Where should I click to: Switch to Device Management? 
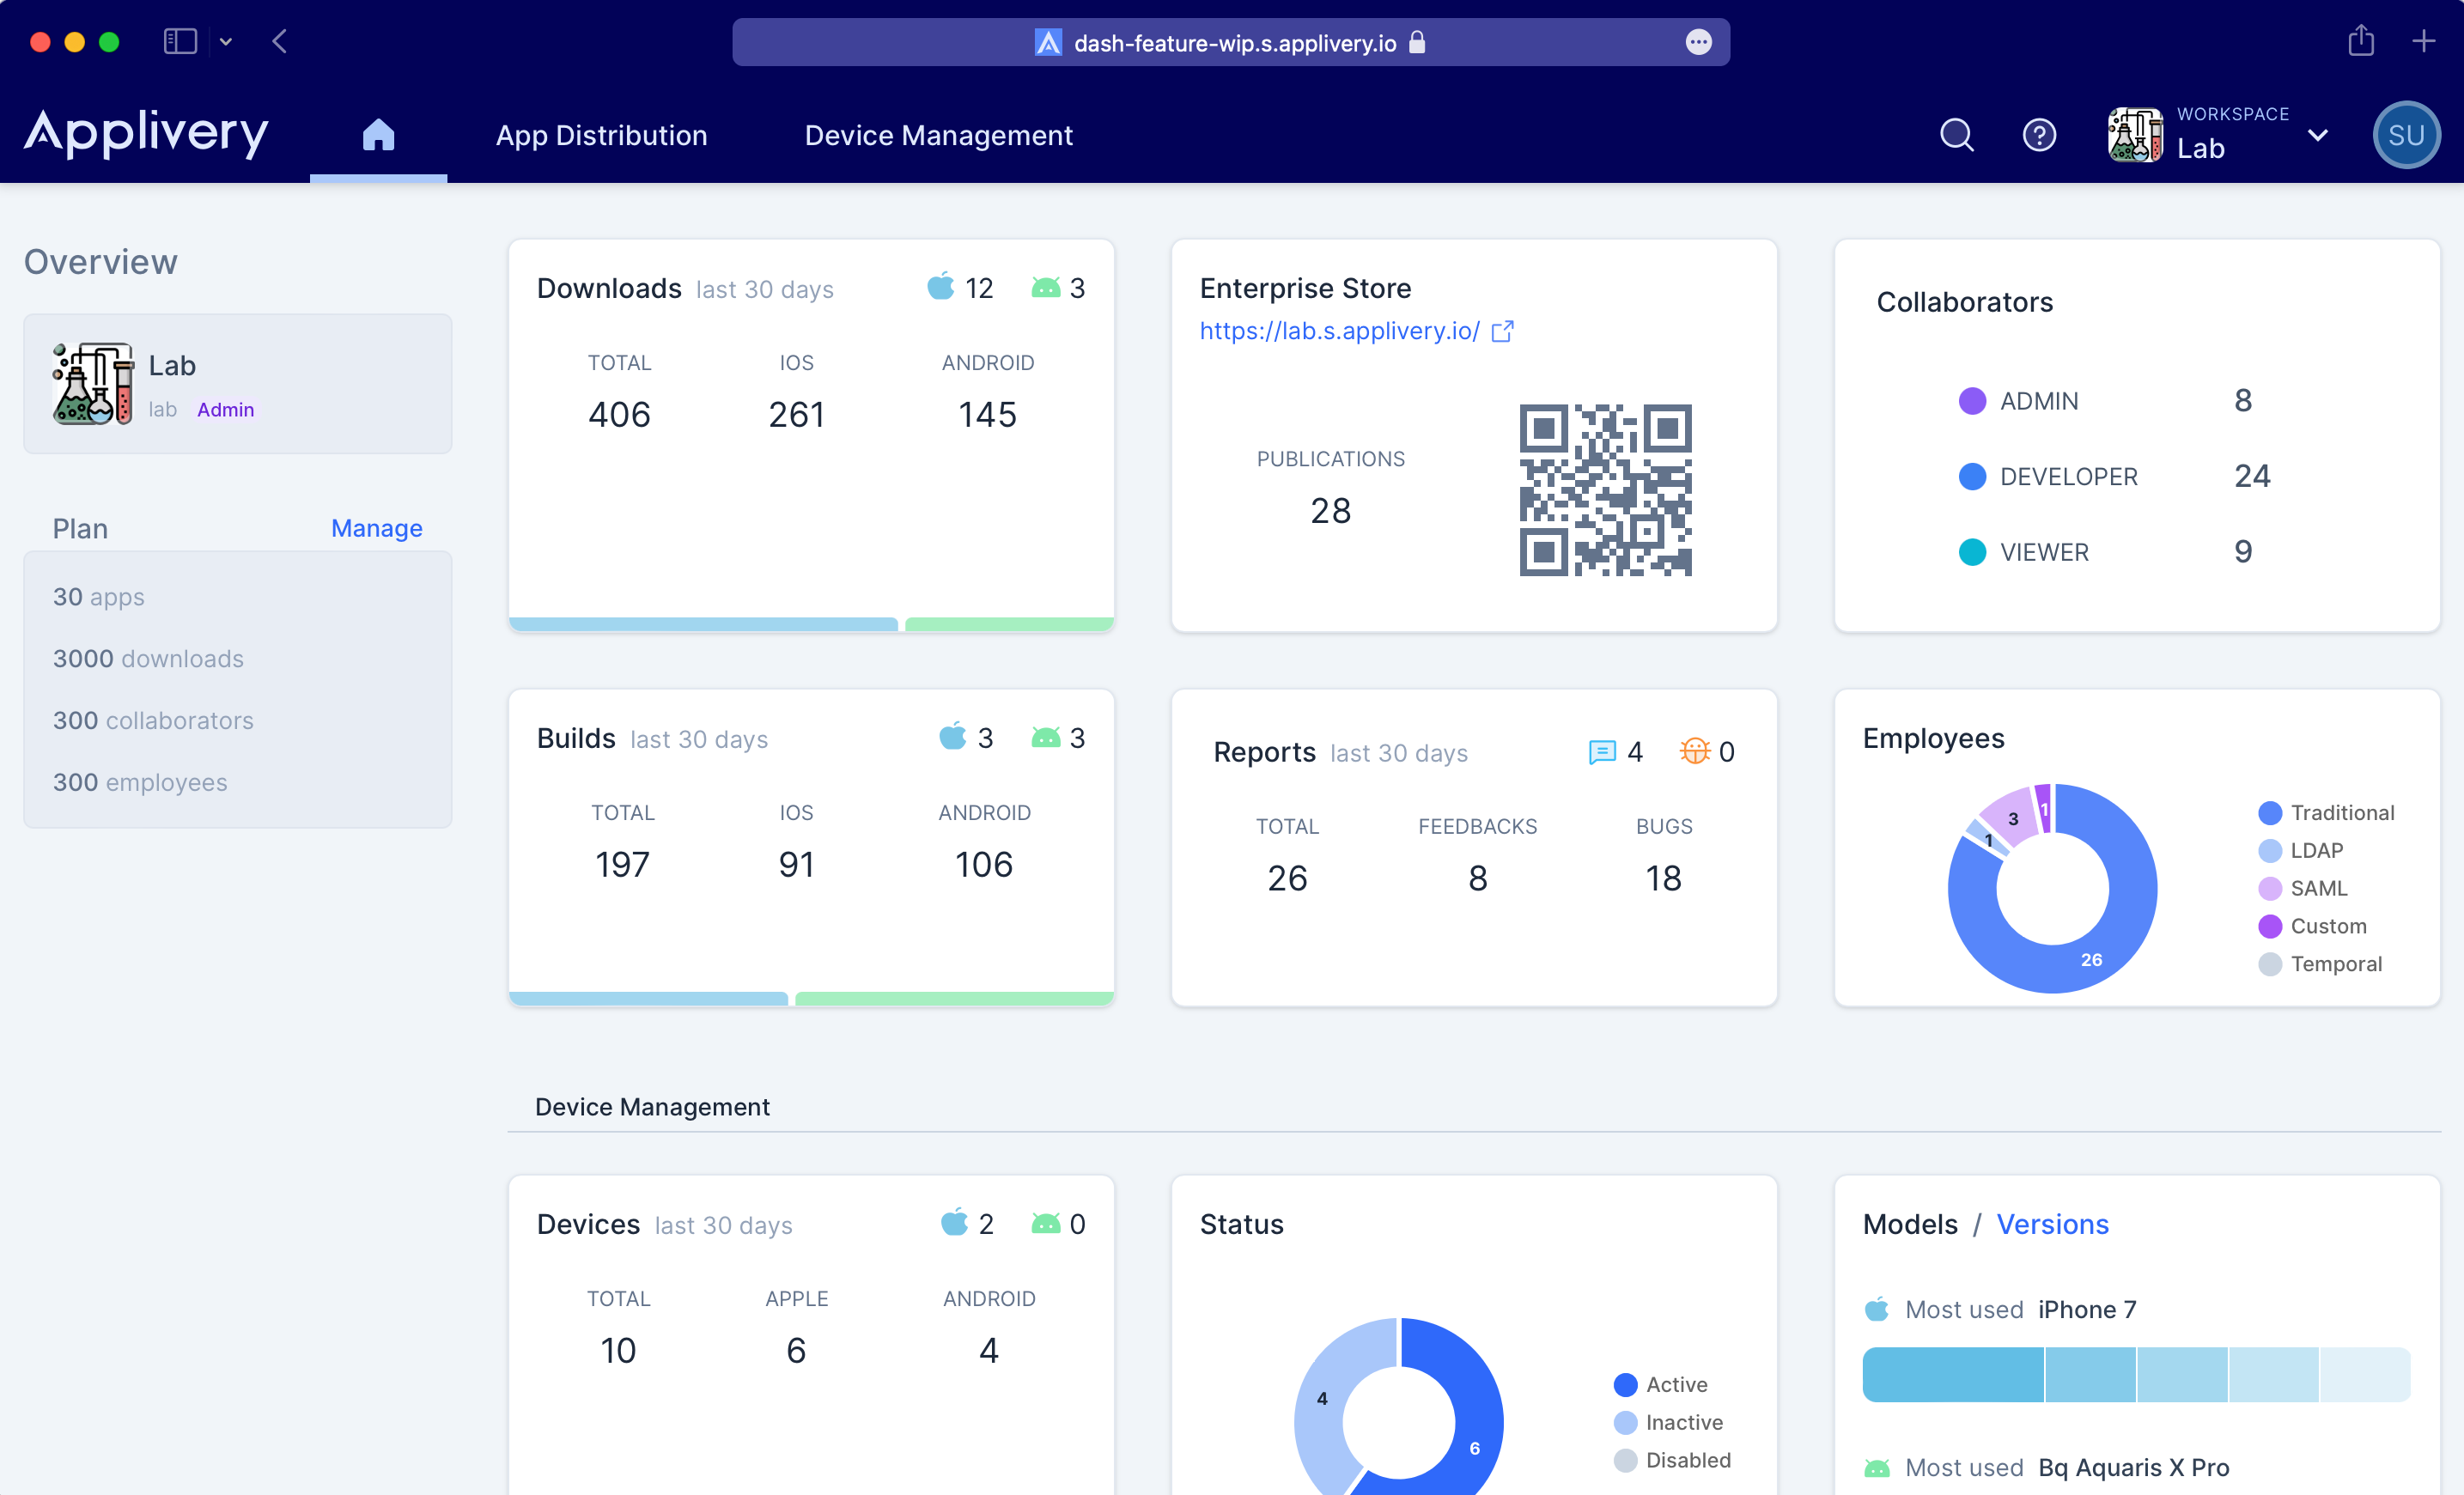(938, 135)
